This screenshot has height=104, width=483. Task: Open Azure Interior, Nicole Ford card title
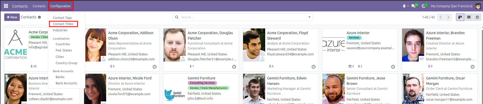click(130, 78)
